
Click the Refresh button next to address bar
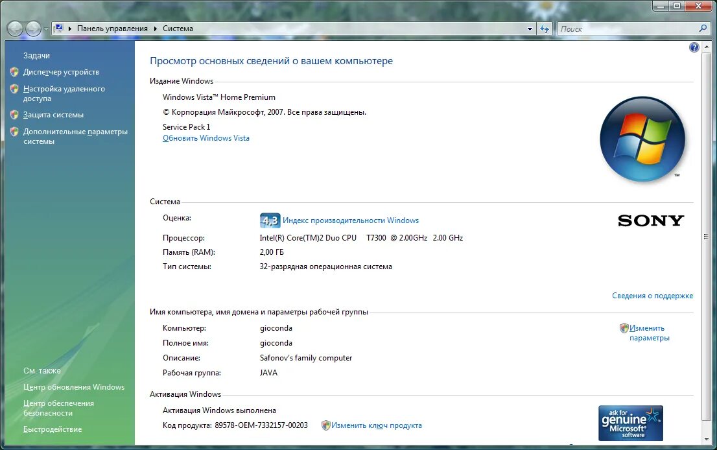point(544,29)
